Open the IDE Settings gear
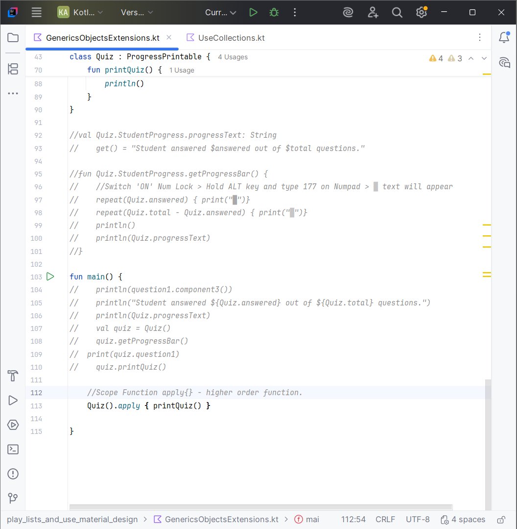Screen dimensions: 517x529 click(422, 13)
